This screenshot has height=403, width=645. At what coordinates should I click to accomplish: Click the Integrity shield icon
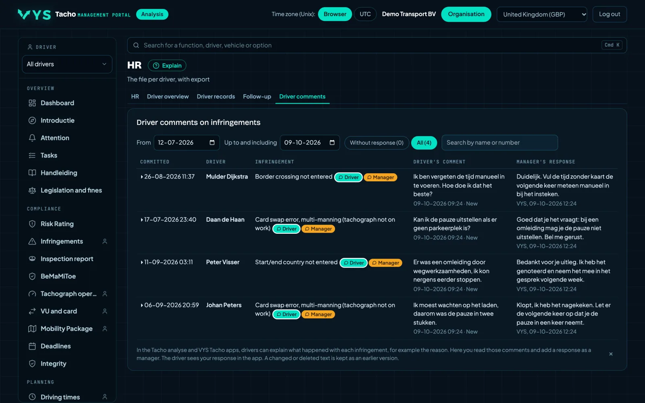(32, 364)
